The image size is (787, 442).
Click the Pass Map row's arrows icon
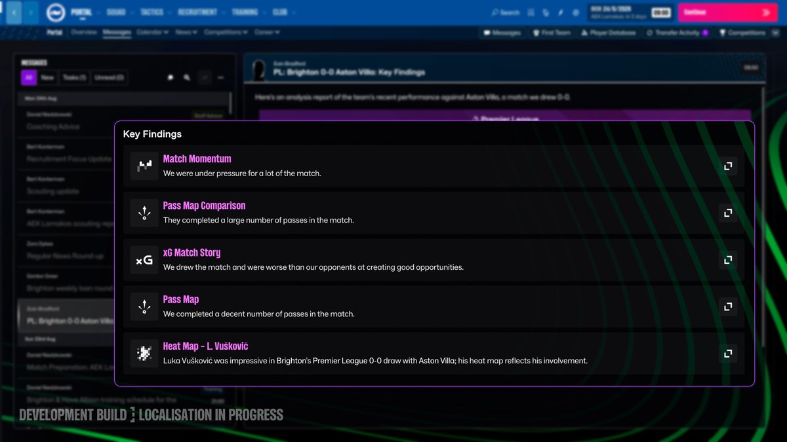click(x=144, y=306)
